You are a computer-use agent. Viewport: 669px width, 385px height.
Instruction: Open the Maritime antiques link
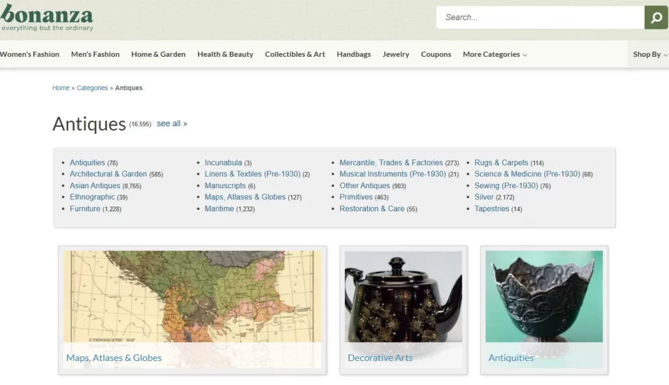(219, 208)
